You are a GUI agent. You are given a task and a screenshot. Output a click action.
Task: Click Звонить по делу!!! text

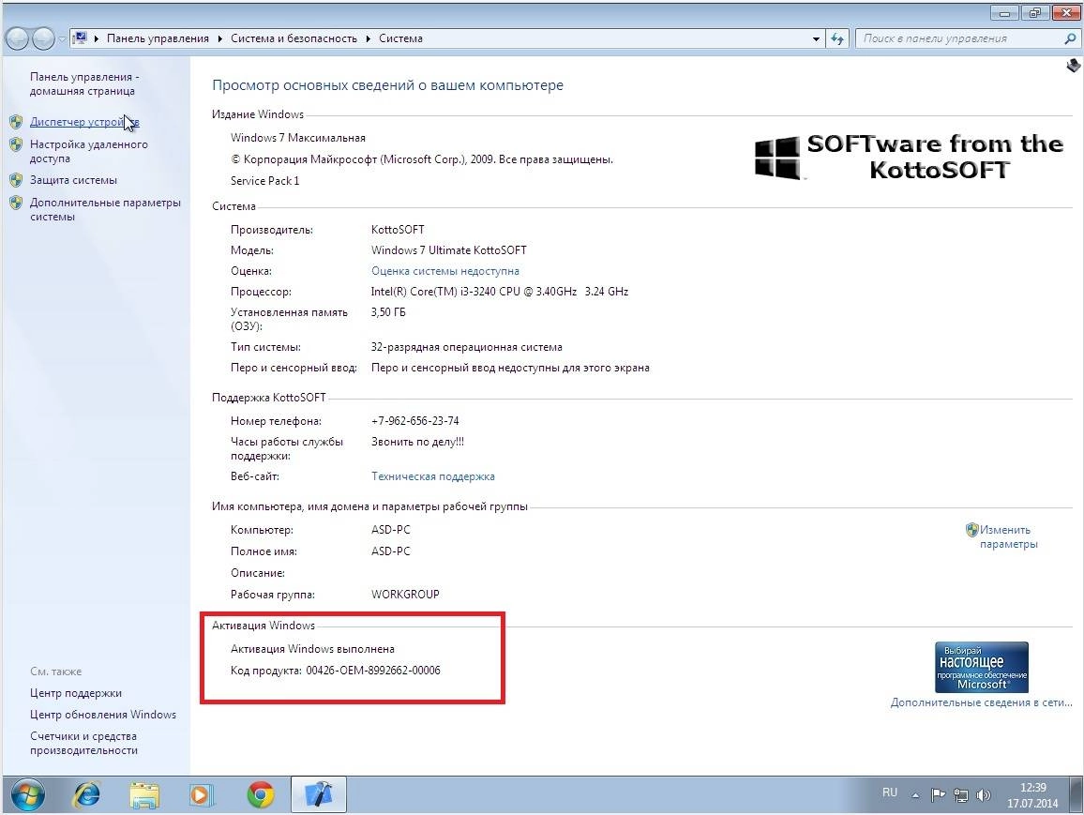tap(417, 442)
